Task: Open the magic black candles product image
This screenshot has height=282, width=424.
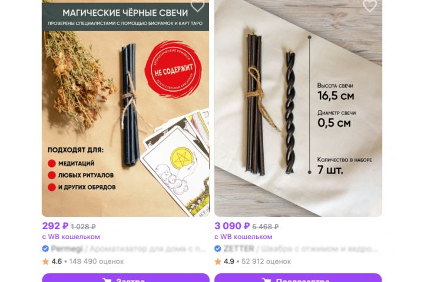Action: [125, 108]
